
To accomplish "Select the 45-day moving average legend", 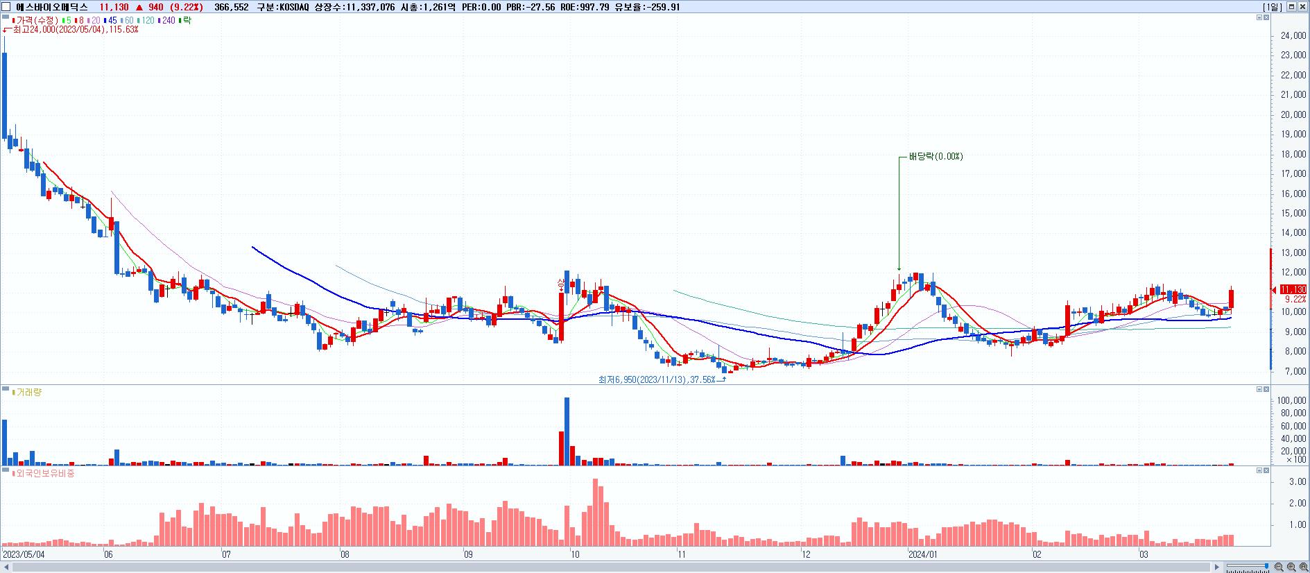I will click(111, 20).
